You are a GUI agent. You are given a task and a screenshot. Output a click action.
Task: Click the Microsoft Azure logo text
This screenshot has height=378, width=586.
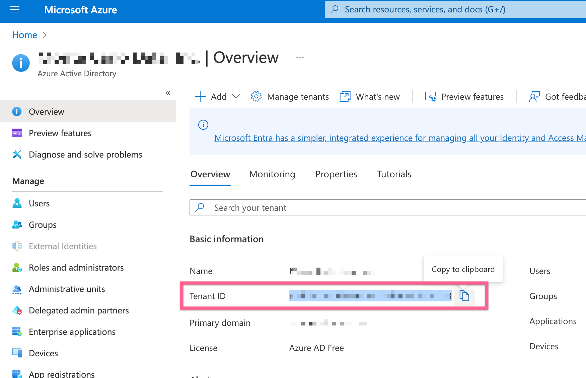(x=81, y=10)
